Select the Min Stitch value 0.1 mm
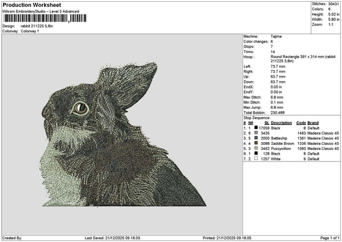 pos(277,102)
